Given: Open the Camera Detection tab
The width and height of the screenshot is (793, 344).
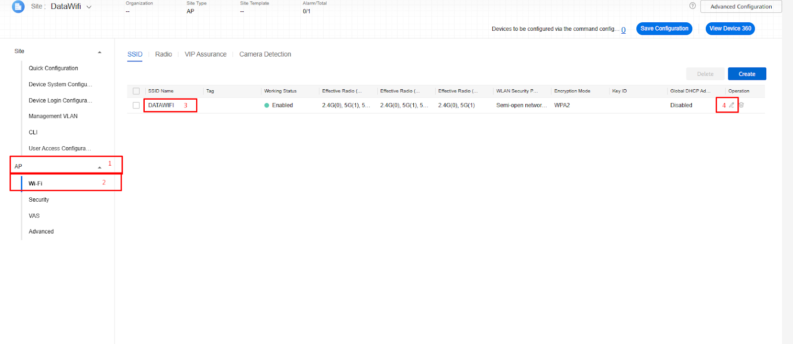Looking at the screenshot, I should pos(265,54).
